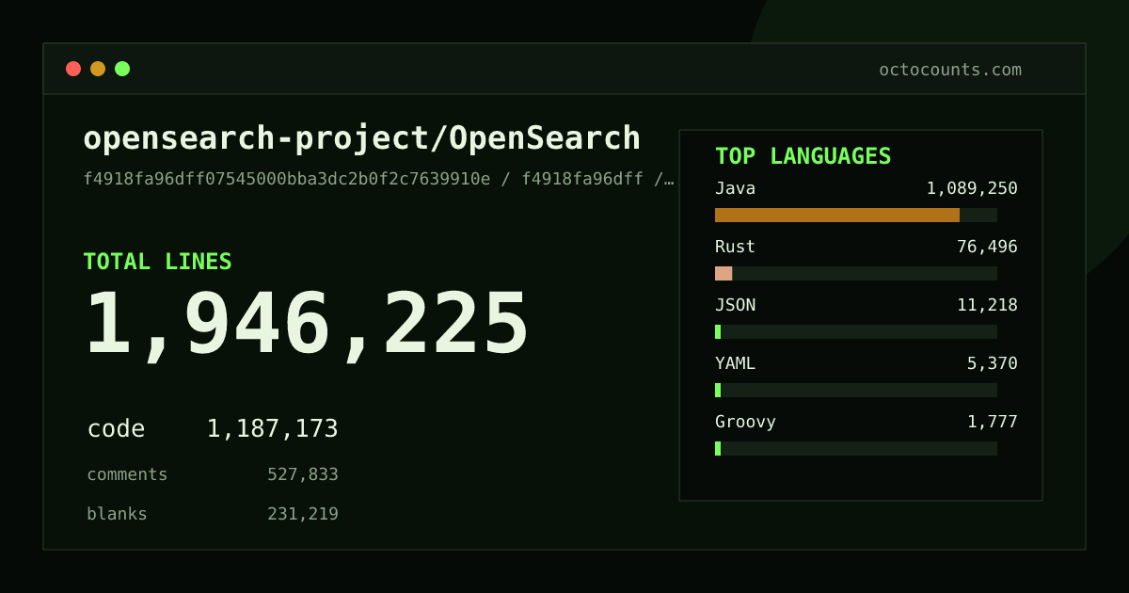Click the code count 1,187,173

pyautogui.click(x=272, y=429)
